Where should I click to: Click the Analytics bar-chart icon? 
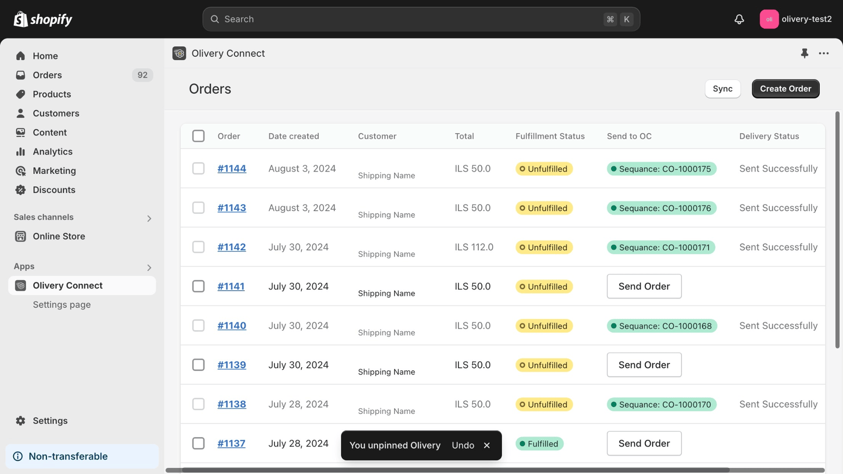pyautogui.click(x=20, y=151)
